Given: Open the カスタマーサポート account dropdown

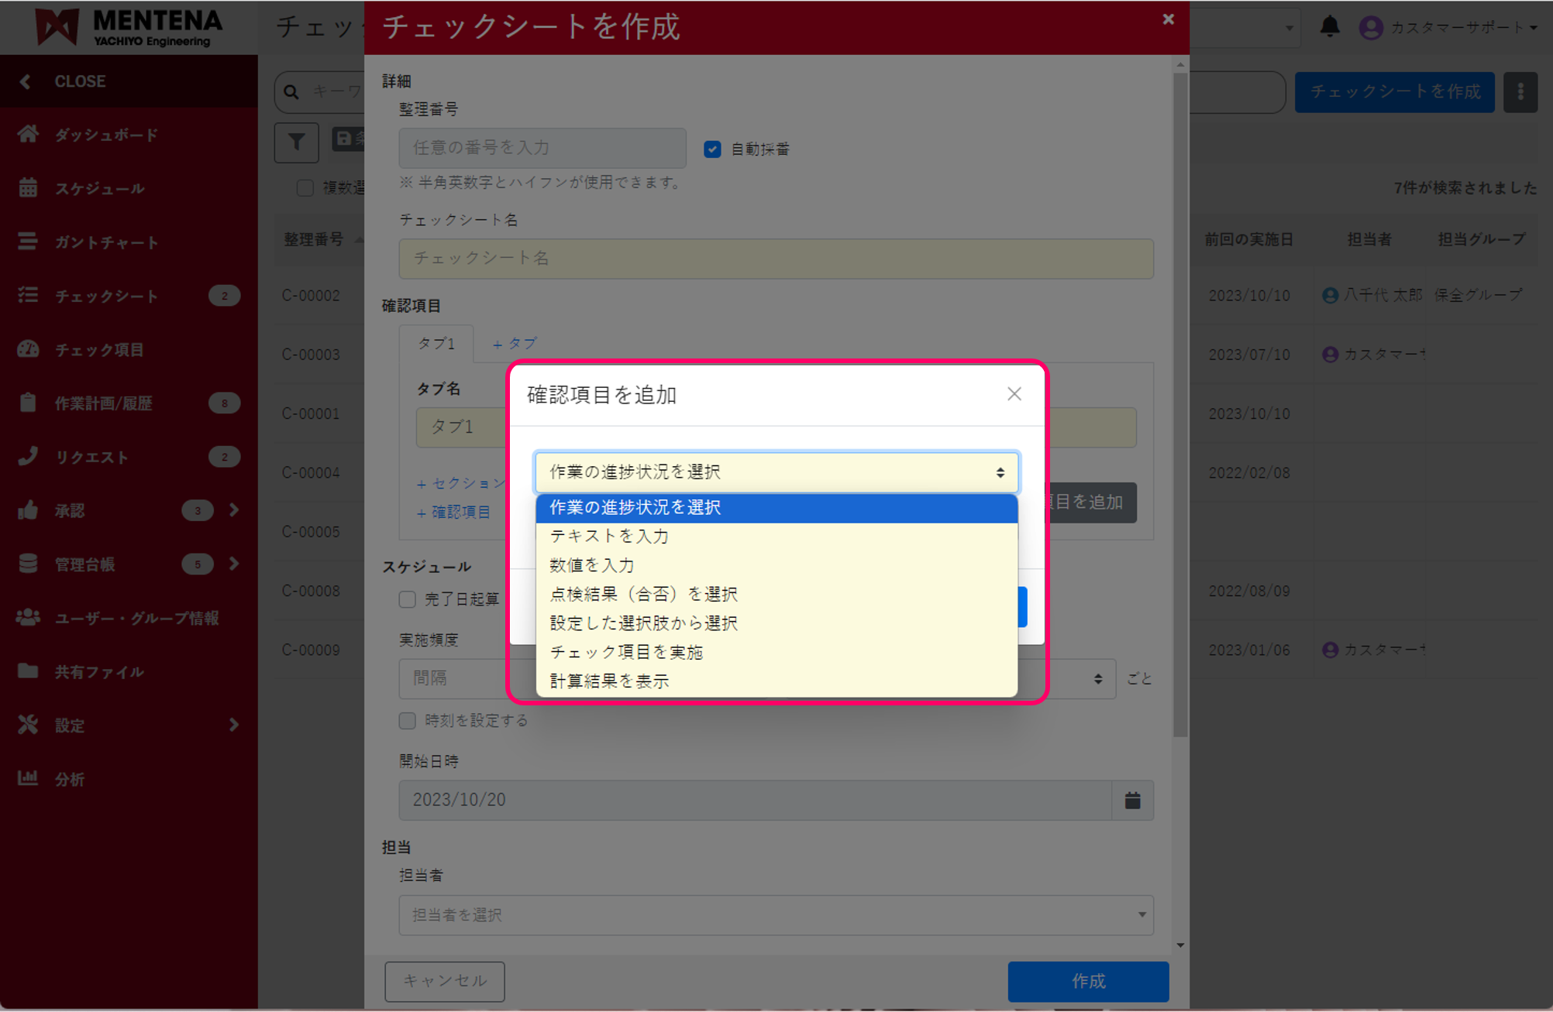Looking at the screenshot, I should click(1457, 26).
